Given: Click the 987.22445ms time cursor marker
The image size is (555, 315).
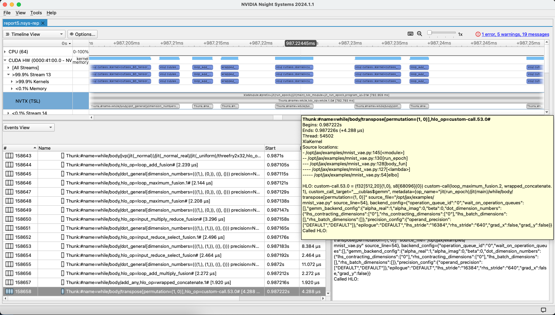Looking at the screenshot, I should click(x=300, y=43).
